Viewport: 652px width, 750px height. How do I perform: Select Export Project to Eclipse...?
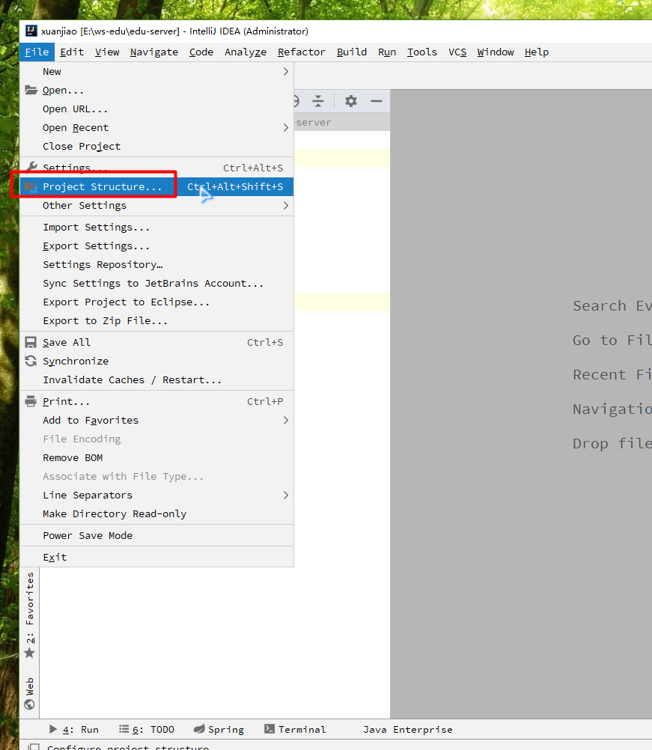coord(157,302)
